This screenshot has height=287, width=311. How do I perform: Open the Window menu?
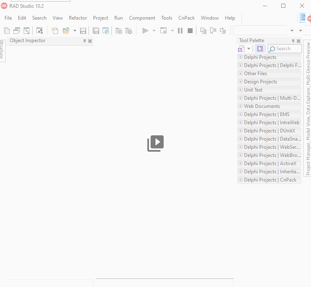click(210, 18)
